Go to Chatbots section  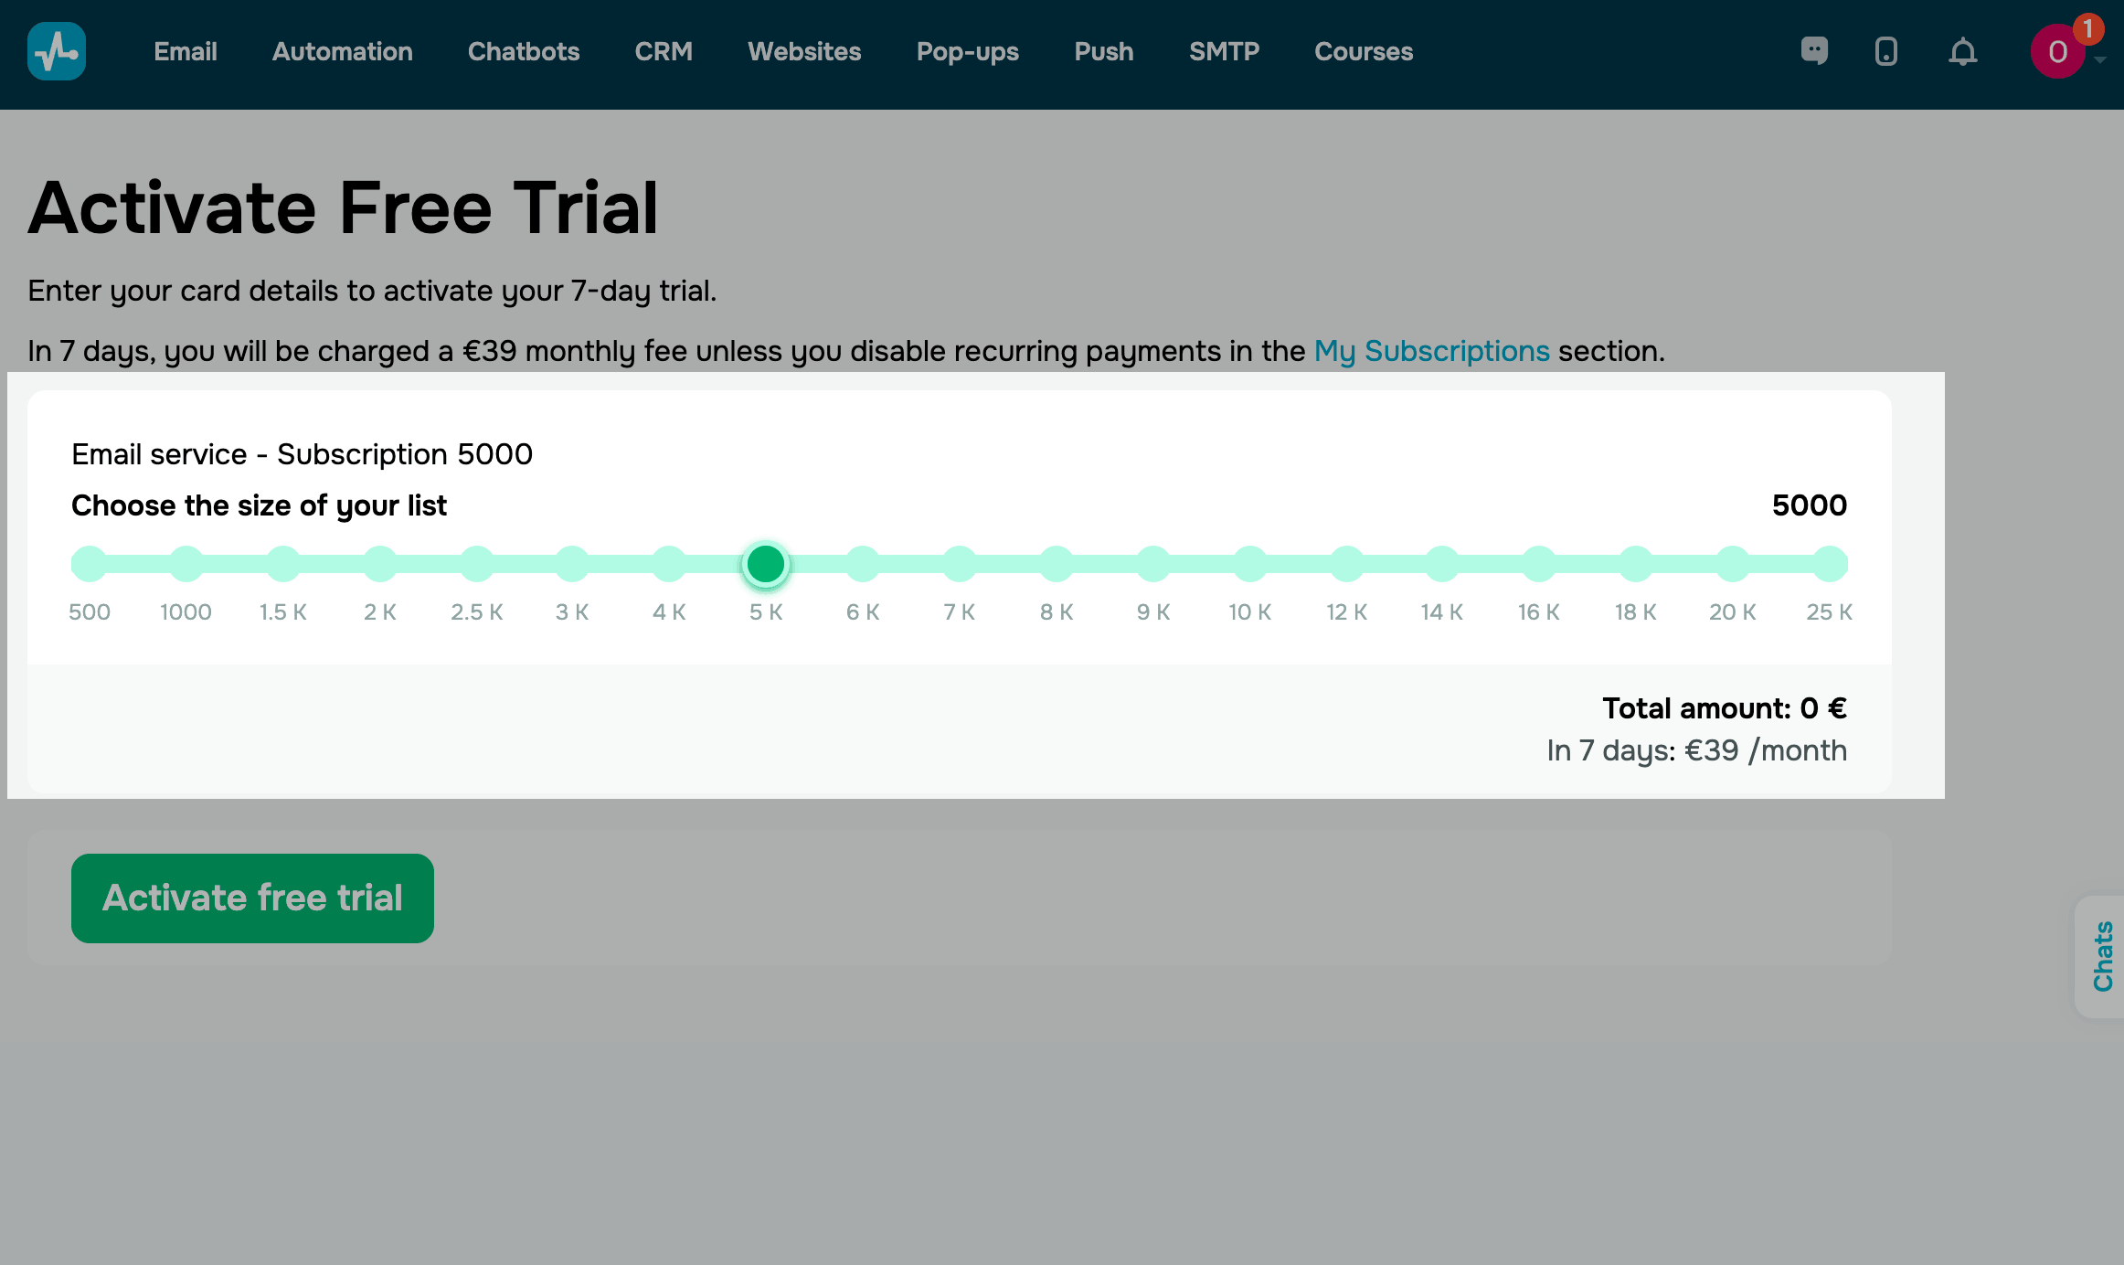524,51
